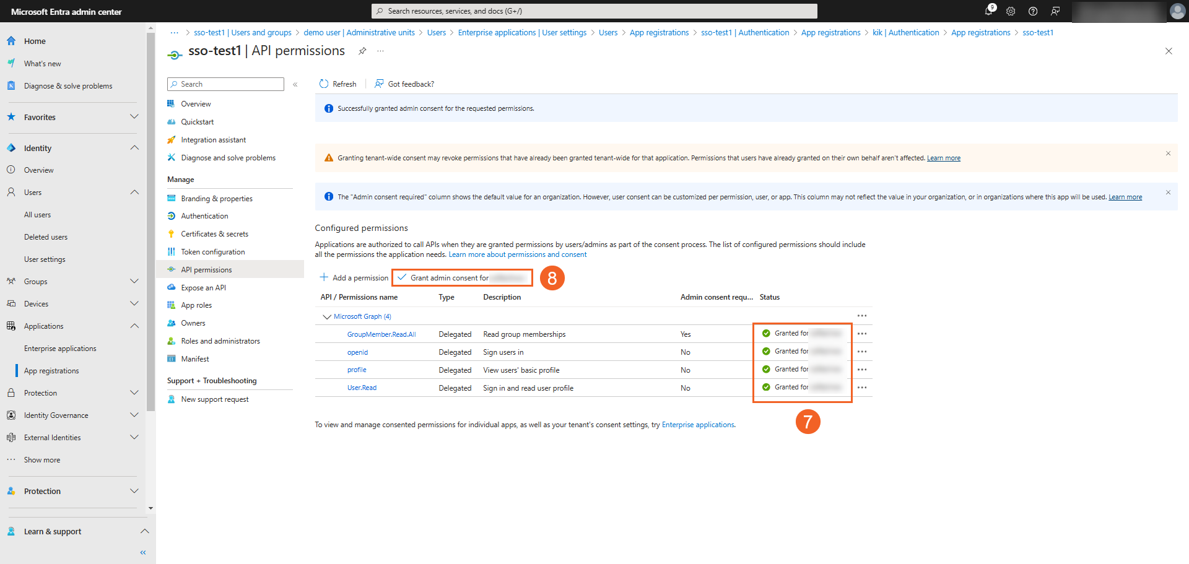Click the help question mark icon
Image resolution: width=1189 pixels, height=564 pixels.
click(x=1033, y=11)
